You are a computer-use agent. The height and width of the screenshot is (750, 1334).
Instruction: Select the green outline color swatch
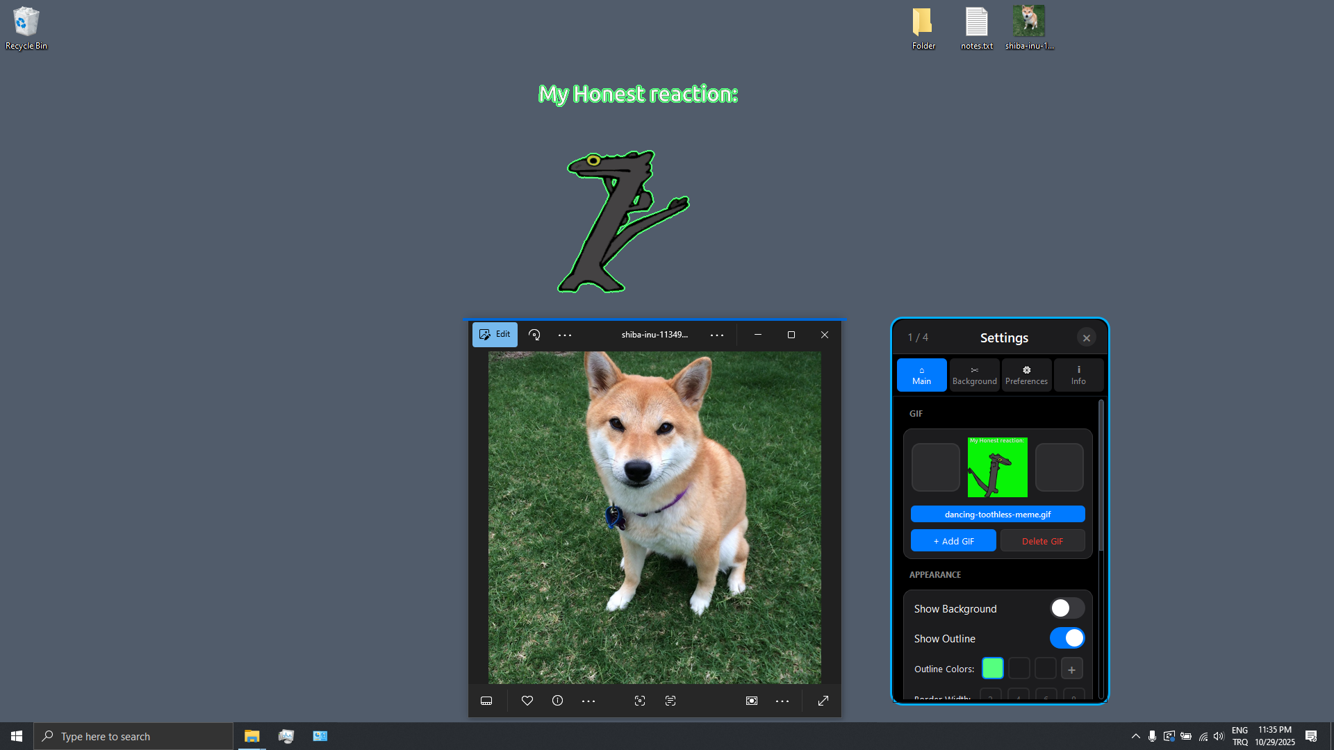click(992, 669)
